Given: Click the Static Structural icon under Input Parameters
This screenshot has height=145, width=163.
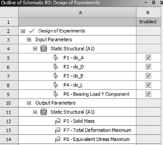Looking at the screenshot, I should pos(43,49).
